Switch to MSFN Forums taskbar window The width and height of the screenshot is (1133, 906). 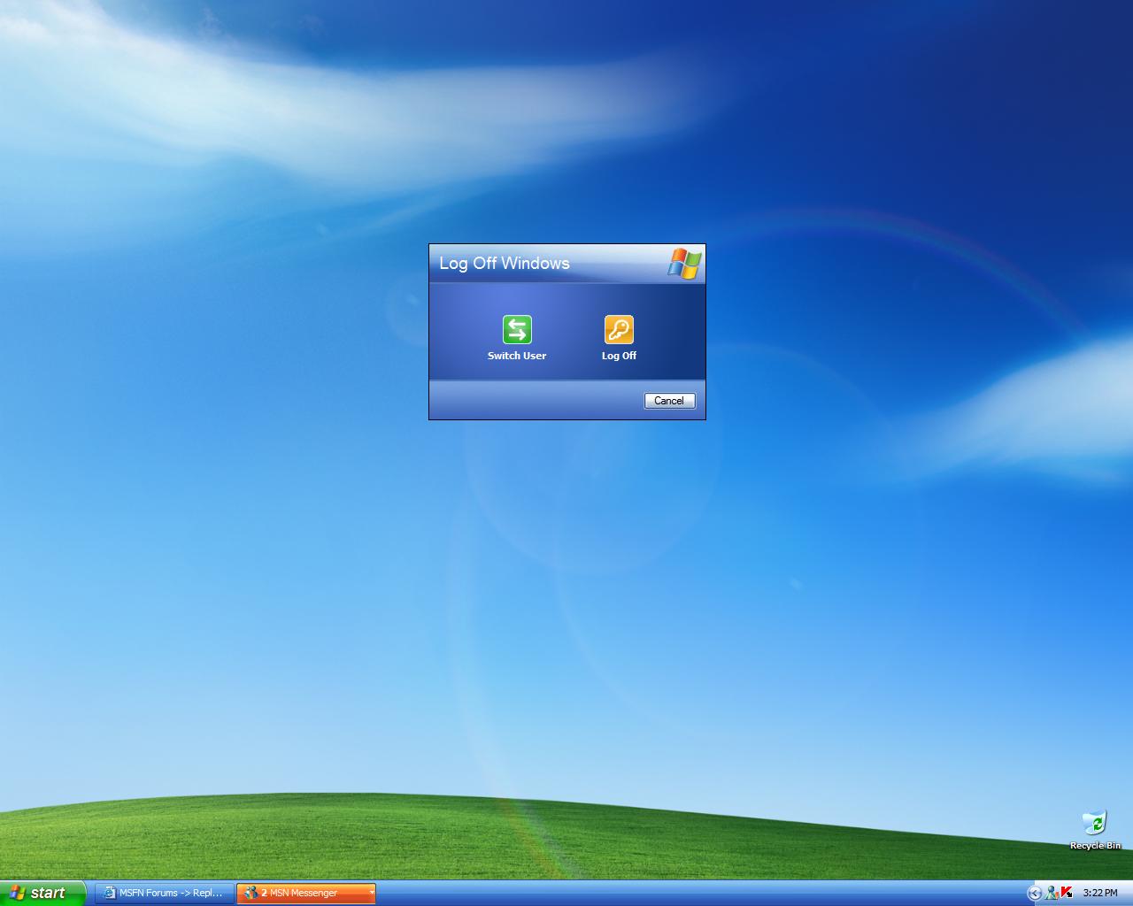[x=165, y=893]
